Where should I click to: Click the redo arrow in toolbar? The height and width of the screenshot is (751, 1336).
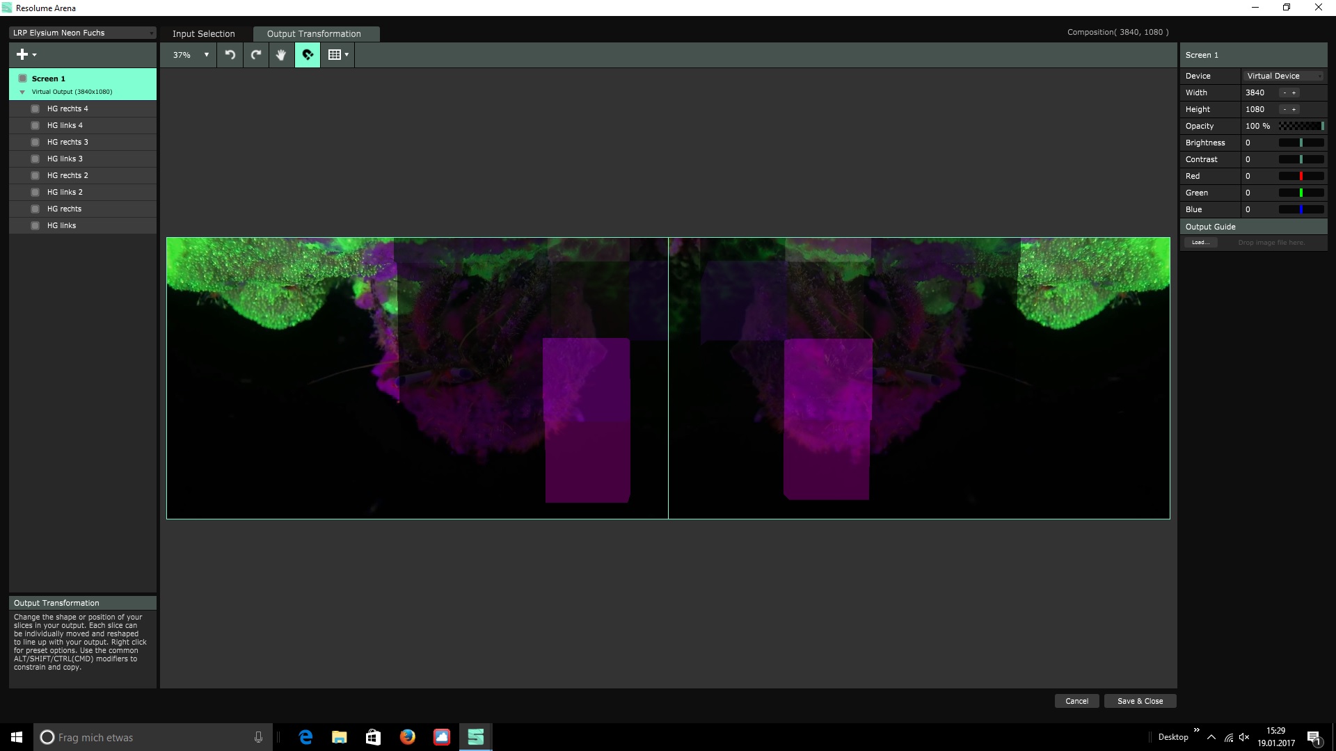tap(256, 55)
